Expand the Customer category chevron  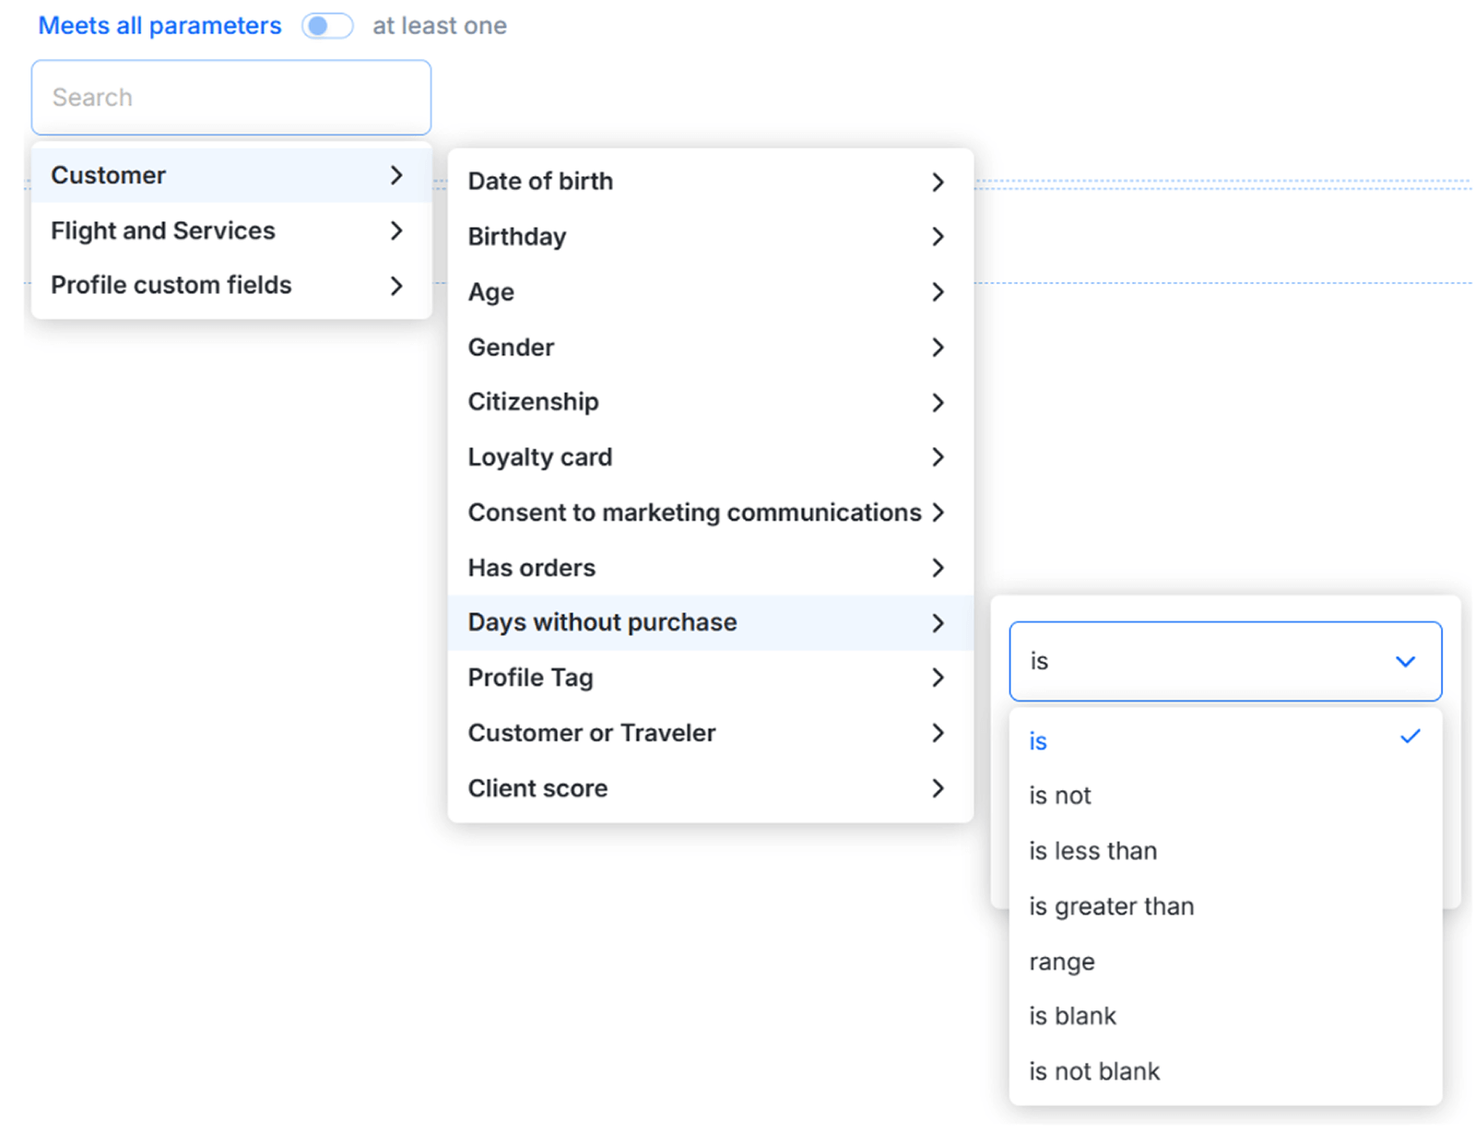(x=396, y=175)
